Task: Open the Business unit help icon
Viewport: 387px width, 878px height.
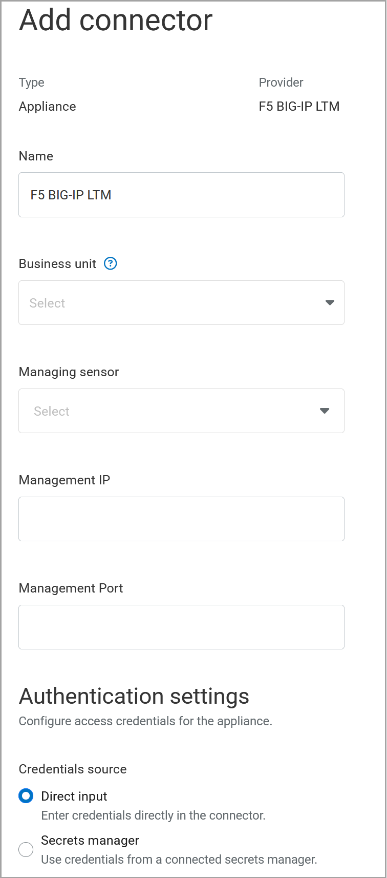Action: pyautogui.click(x=111, y=263)
